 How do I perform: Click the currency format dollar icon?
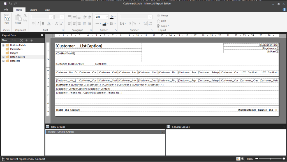129,23
